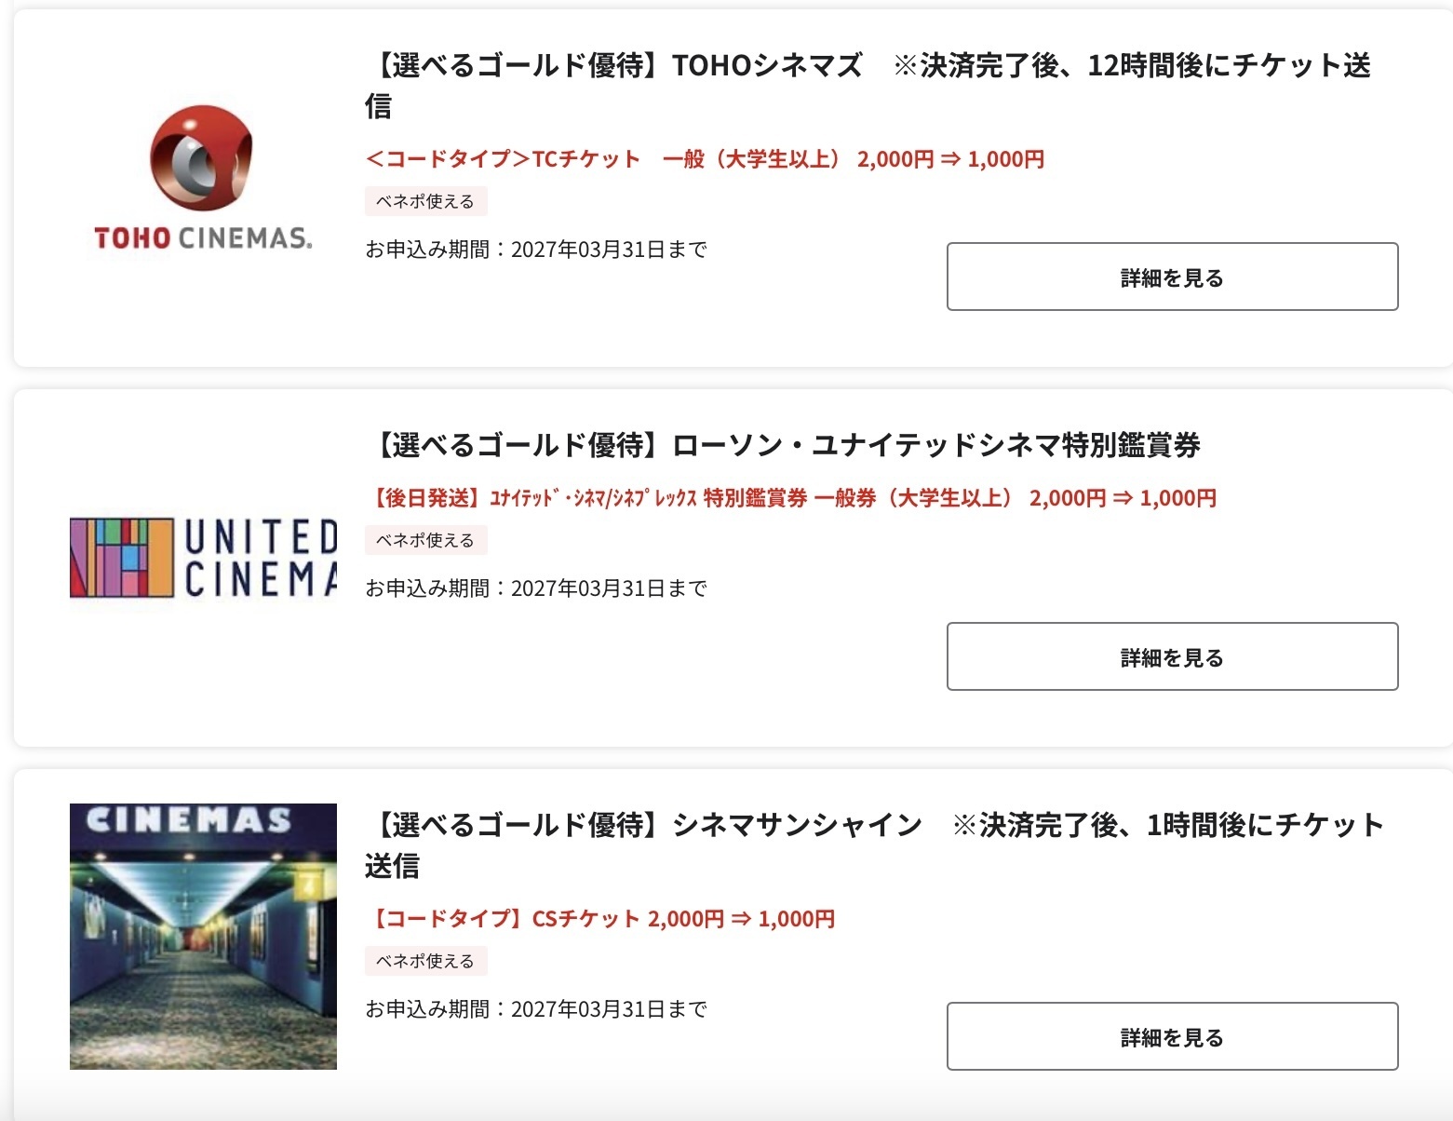The width and height of the screenshot is (1453, 1121).
Task: Click the red CSチケット 2,000円⇒1,000円 text
Action: click(x=600, y=919)
